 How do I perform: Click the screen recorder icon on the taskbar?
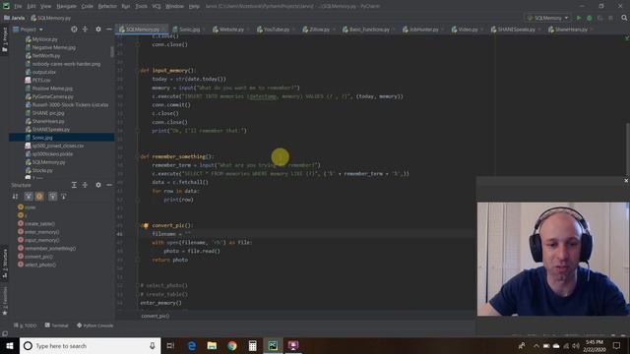click(x=293, y=345)
